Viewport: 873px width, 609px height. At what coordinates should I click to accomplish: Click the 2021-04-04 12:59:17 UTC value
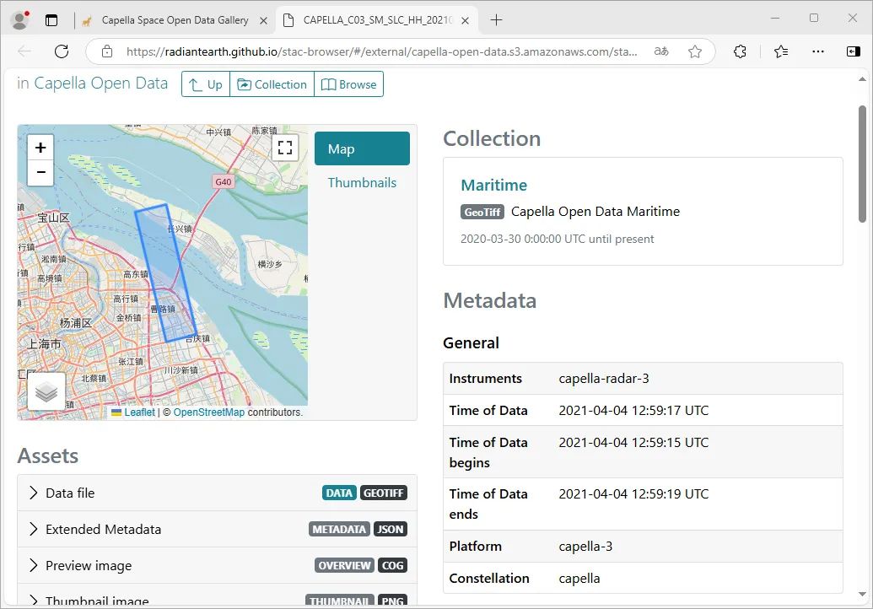click(633, 411)
